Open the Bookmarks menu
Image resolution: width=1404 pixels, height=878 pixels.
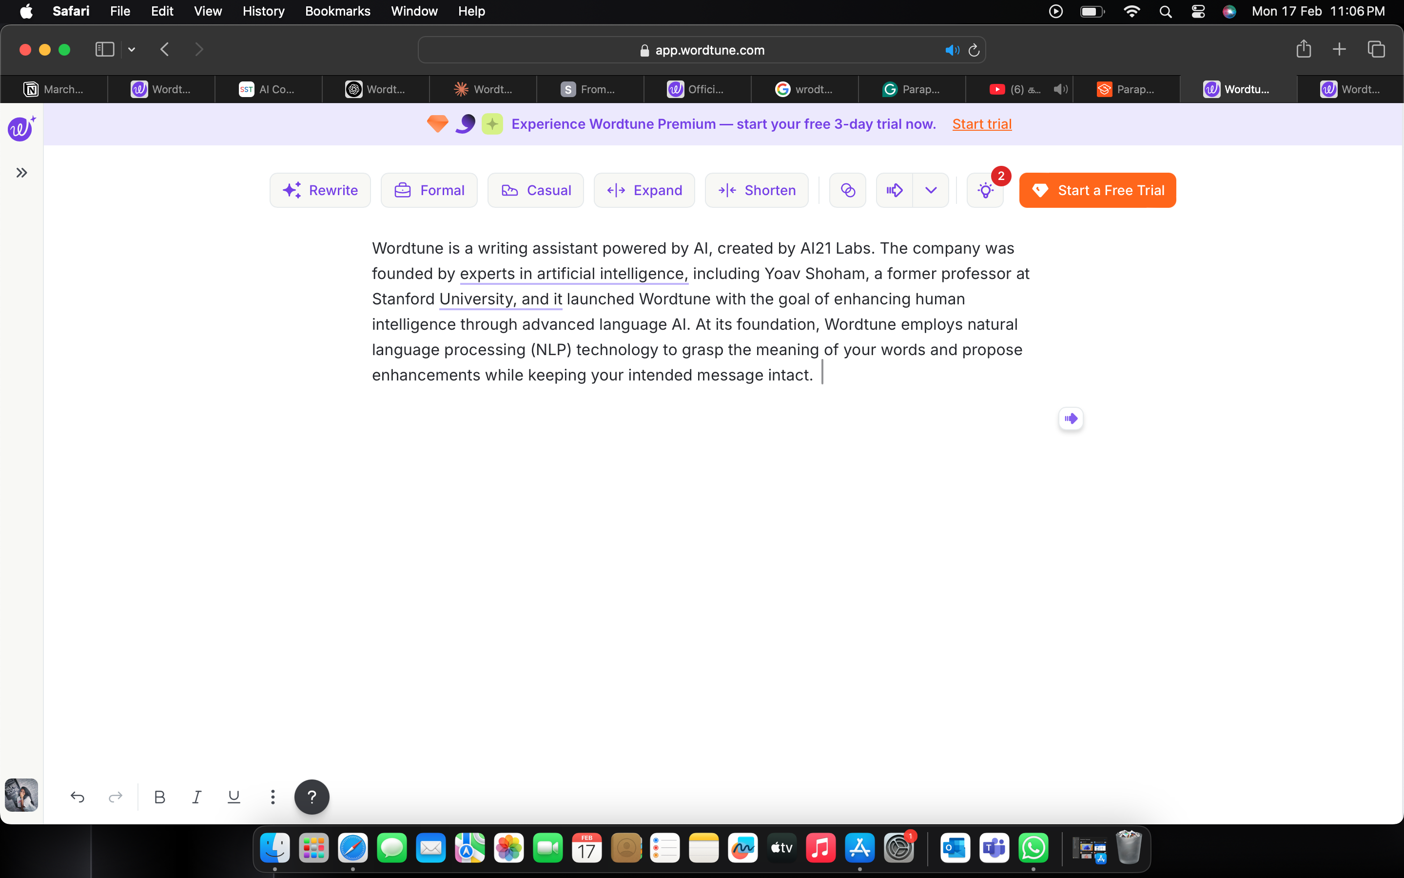pyautogui.click(x=338, y=11)
